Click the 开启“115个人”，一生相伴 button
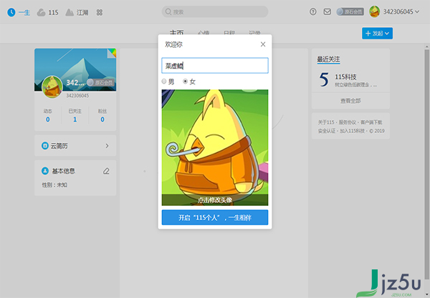This screenshot has height=298, width=430. [215, 218]
